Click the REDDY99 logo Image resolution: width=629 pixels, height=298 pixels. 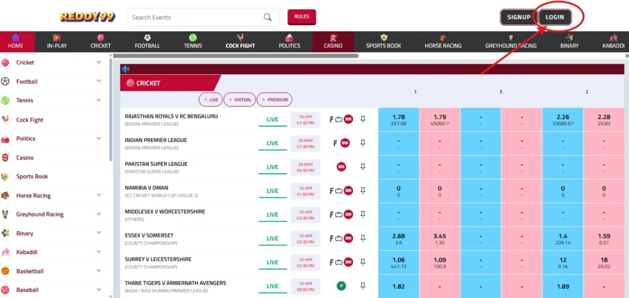click(87, 17)
